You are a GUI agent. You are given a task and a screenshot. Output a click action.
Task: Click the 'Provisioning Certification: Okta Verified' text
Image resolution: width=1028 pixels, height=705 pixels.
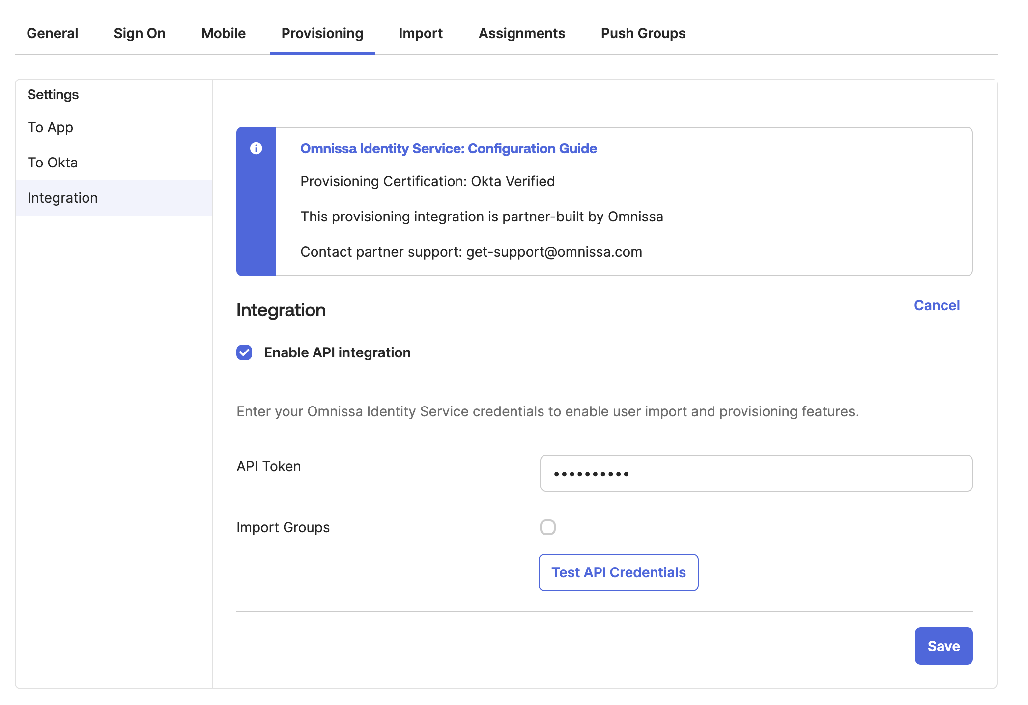(428, 181)
